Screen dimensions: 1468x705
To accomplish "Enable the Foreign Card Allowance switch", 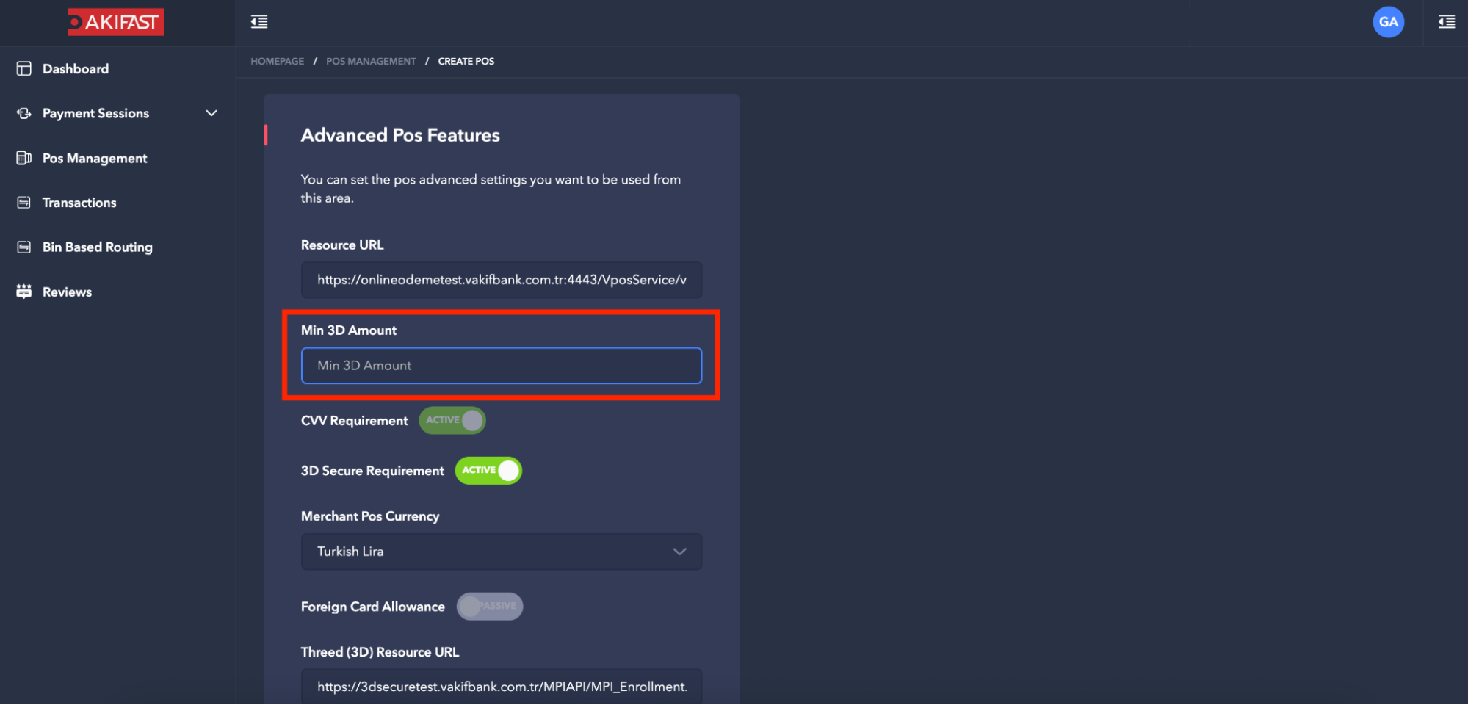I will 490,607.
